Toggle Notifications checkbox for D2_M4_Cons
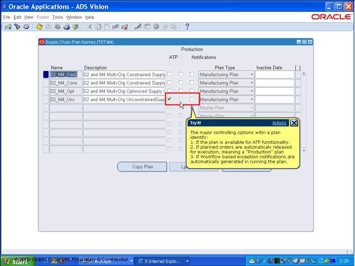Screen dimensions: 355x266 click(x=192, y=82)
